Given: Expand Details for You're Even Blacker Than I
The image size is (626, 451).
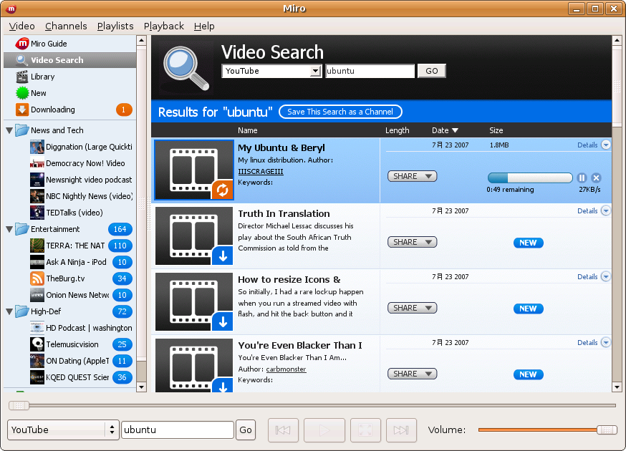Looking at the screenshot, I should [x=594, y=342].
